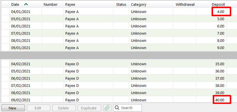Sort by the Payee column header
The image size is (237, 112).
[x=70, y=4]
